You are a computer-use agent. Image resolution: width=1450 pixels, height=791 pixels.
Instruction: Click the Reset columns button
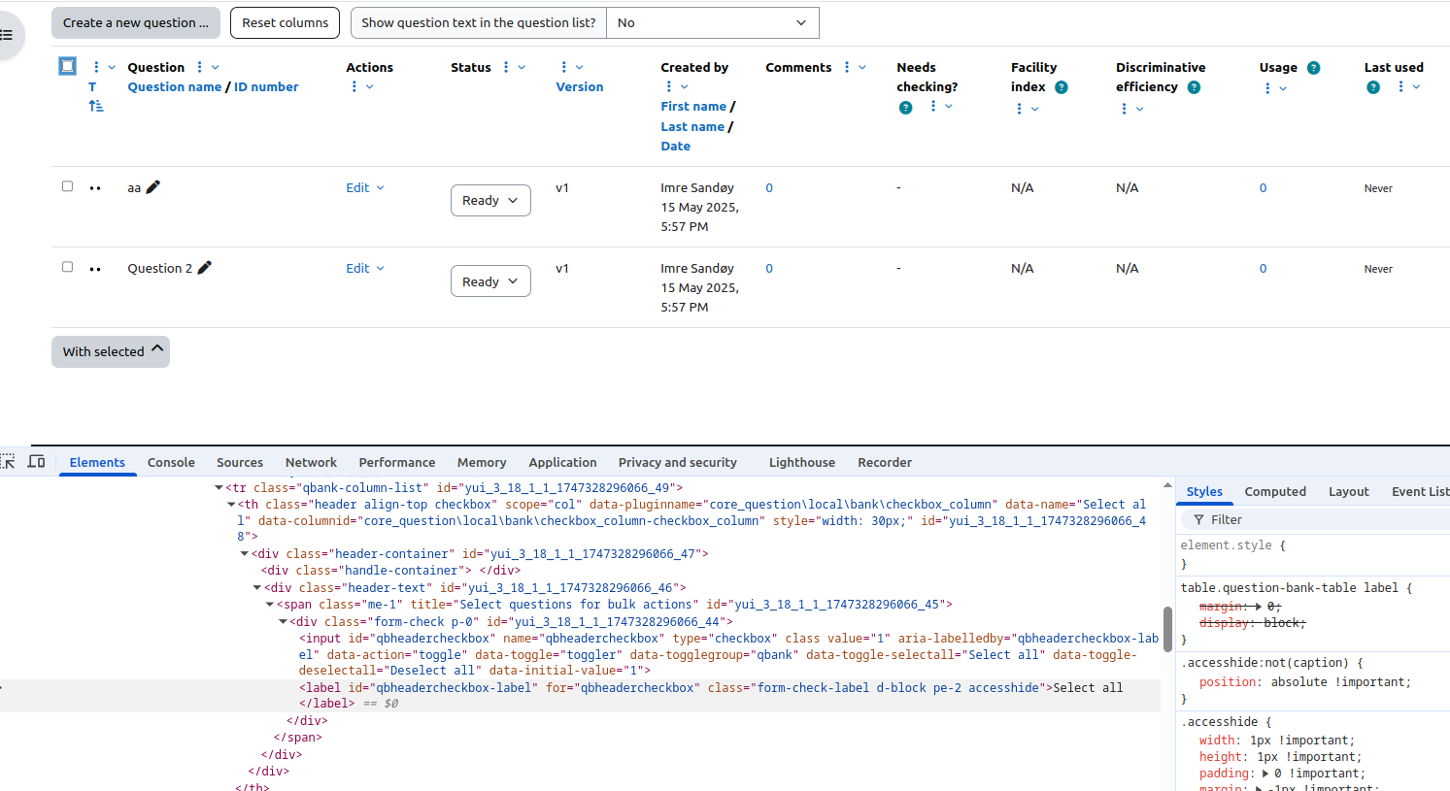pyautogui.click(x=286, y=22)
